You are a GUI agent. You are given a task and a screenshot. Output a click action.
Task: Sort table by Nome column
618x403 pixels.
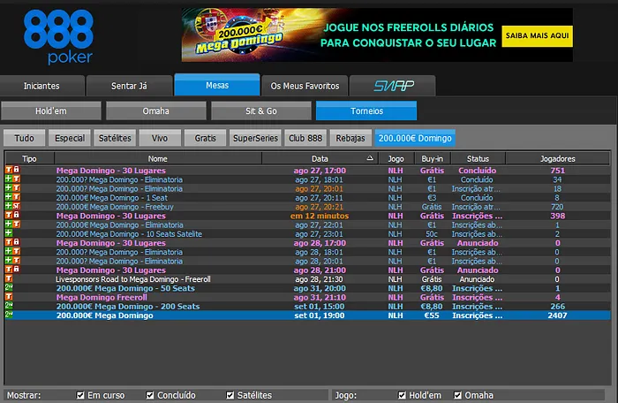tap(158, 159)
